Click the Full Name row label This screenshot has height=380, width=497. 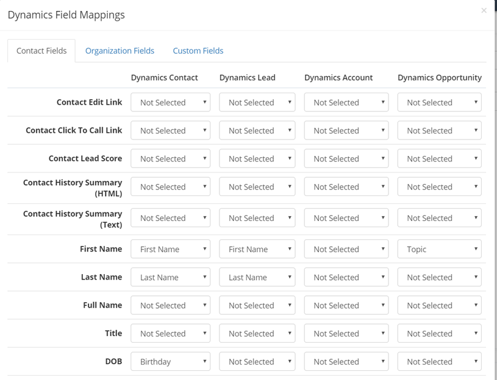point(102,305)
